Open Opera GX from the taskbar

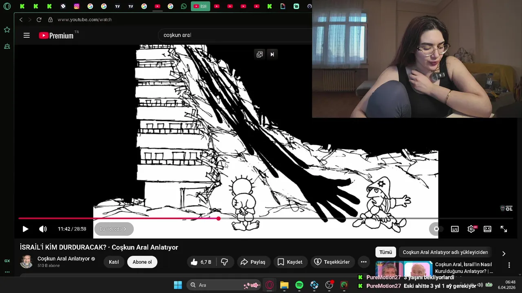click(x=269, y=285)
